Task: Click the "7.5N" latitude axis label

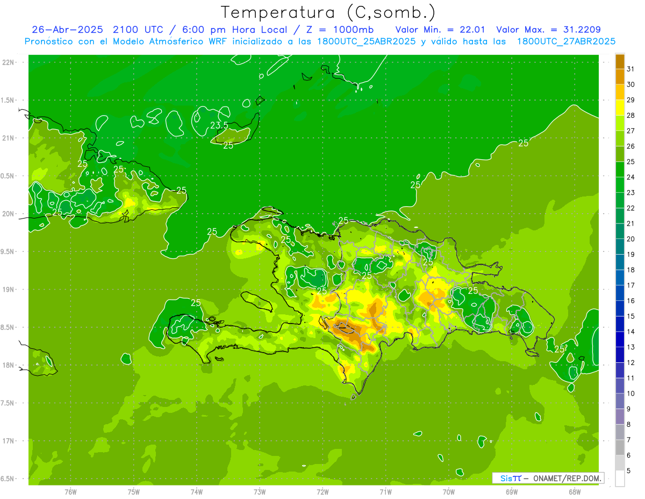Action: (x=8, y=403)
